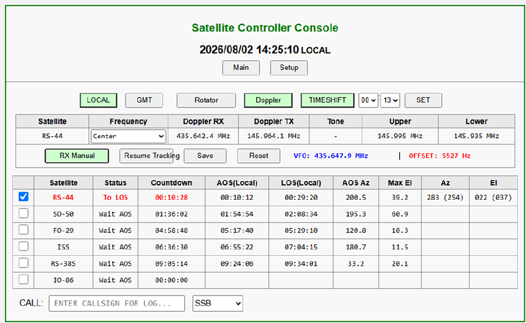526x323 pixels.
Task: Check the RS-38S satellite checkbox
Action: pyautogui.click(x=23, y=263)
